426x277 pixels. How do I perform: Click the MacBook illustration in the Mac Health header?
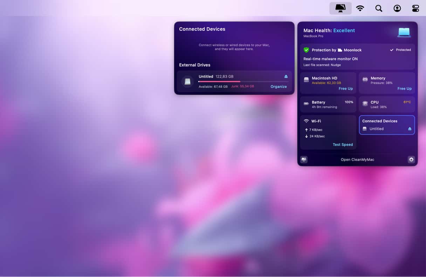pos(404,32)
